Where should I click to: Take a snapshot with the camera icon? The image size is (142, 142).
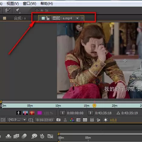[58, 120]
